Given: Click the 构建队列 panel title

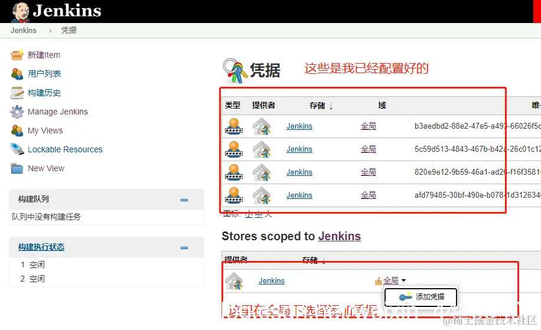Looking at the screenshot, I should pyautogui.click(x=34, y=199).
